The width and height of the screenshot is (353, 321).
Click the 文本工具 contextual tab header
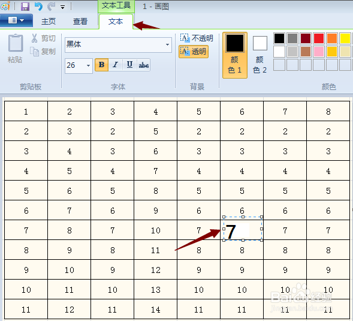pos(116,5)
